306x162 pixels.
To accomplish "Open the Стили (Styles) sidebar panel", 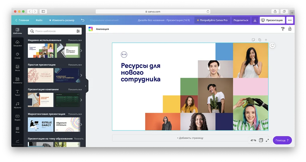I will point(17,56).
